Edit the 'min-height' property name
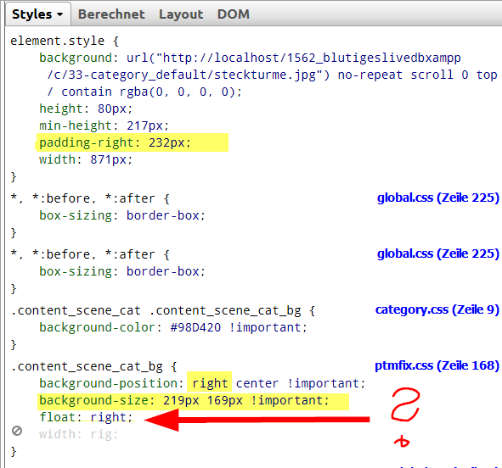Image resolution: width=502 pixels, height=468 pixels. 76,125
